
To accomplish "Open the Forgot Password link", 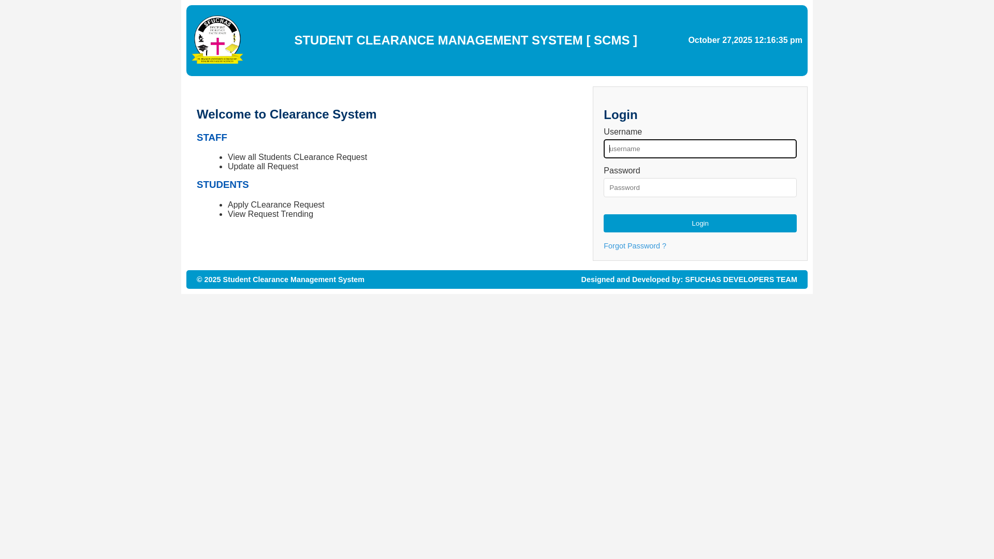I will pos(635,246).
